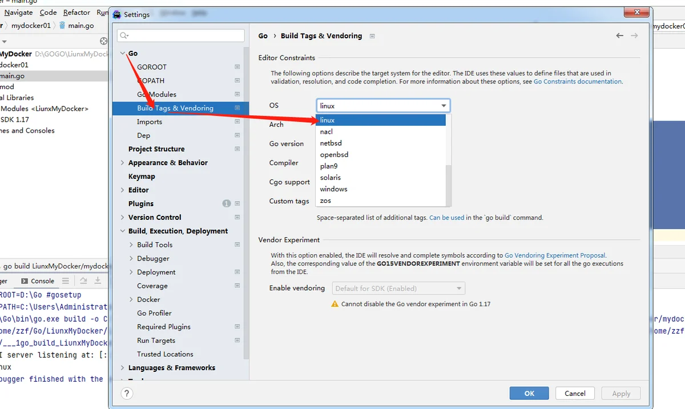Image resolution: width=685 pixels, height=409 pixels.
Task: Open the Go Constraints documentation link
Action: (x=577, y=82)
